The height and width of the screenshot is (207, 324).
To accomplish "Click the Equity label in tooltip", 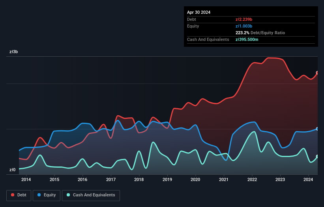I will (x=193, y=26).
